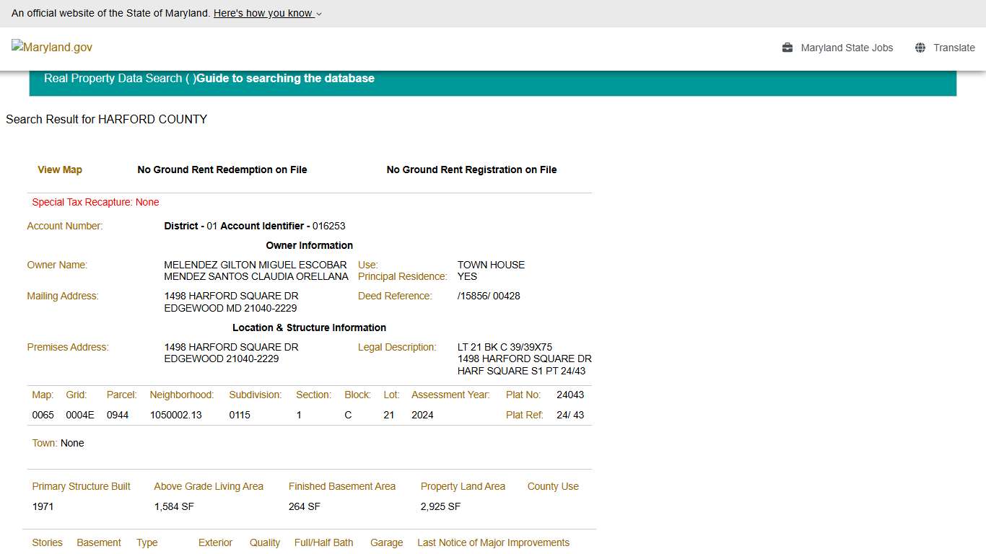Click the Real Property Data Search heading
Screen dimensions: 986x554
coord(113,78)
